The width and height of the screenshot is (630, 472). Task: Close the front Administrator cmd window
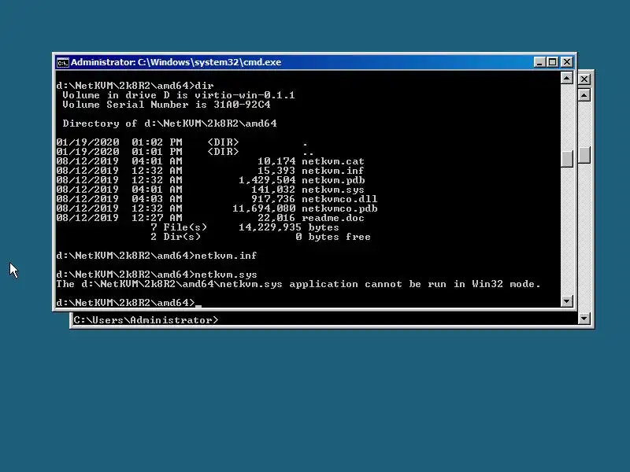click(566, 62)
